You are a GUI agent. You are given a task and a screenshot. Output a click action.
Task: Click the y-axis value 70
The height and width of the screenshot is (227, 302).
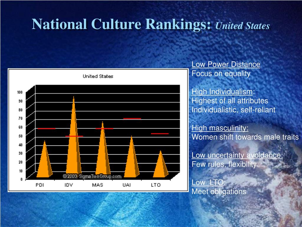tap(20, 118)
